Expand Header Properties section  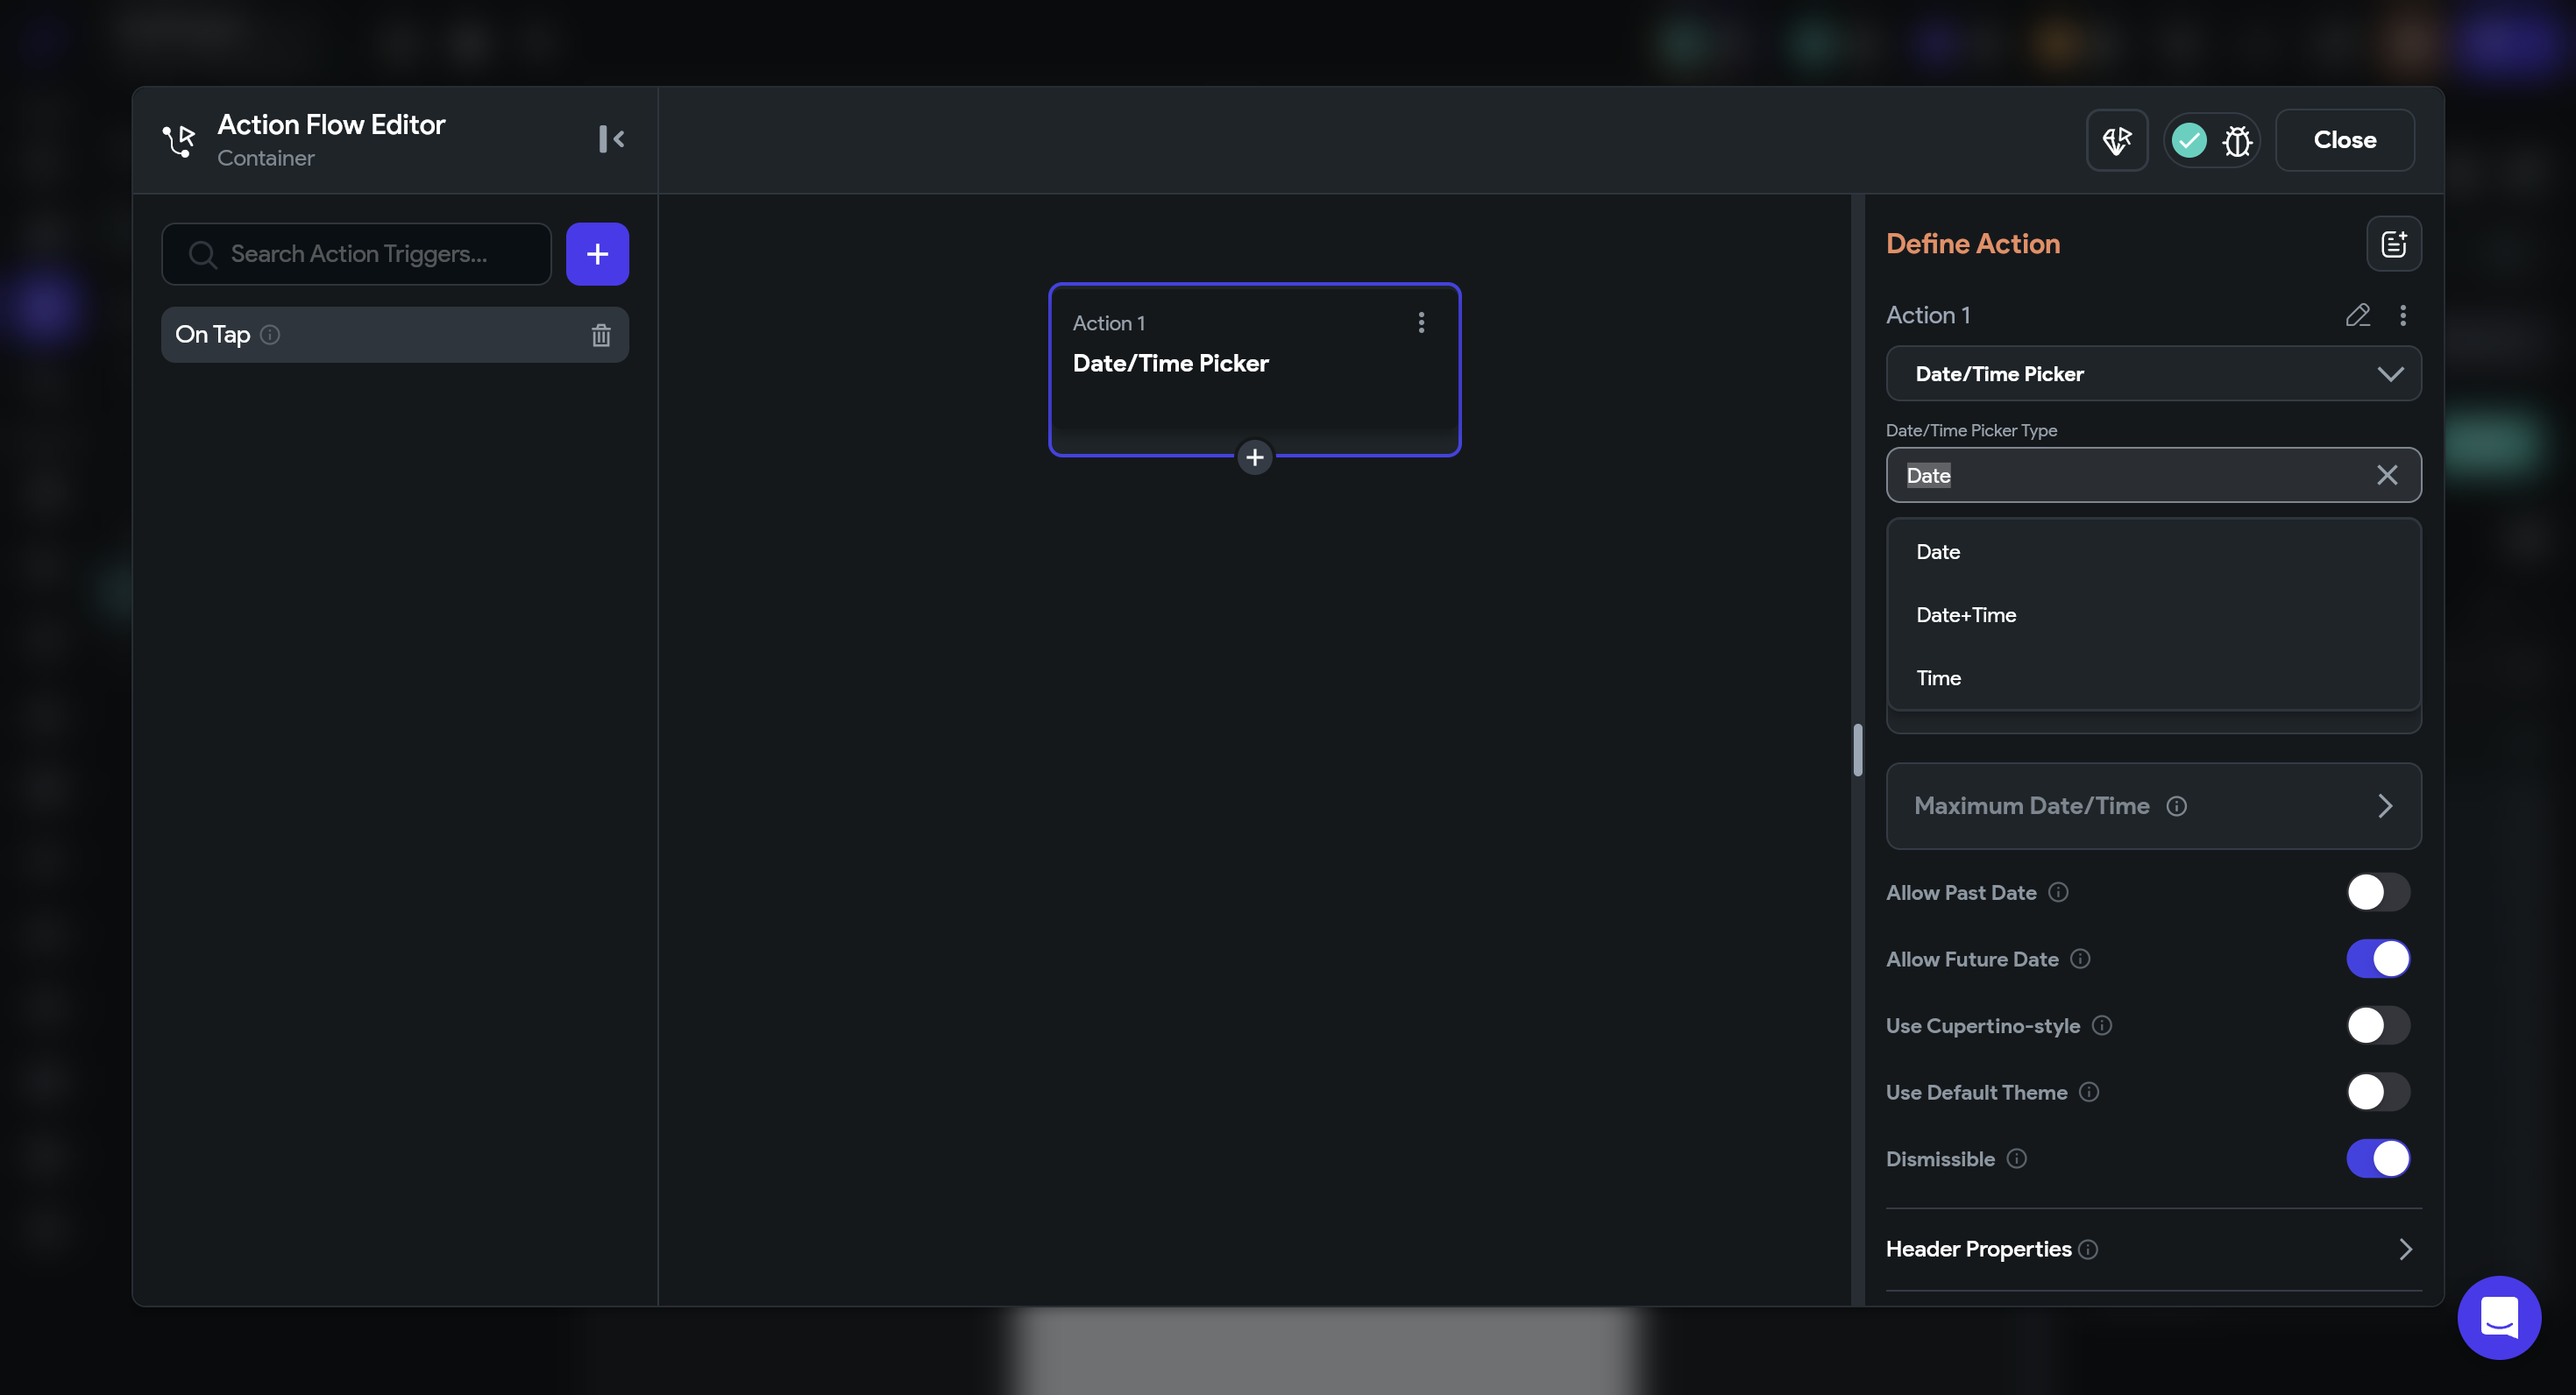point(2153,1249)
